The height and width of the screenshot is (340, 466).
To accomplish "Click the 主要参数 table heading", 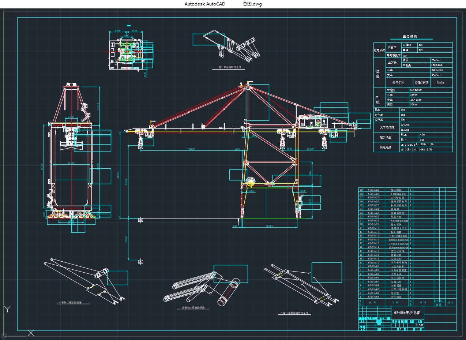I will (x=410, y=37).
